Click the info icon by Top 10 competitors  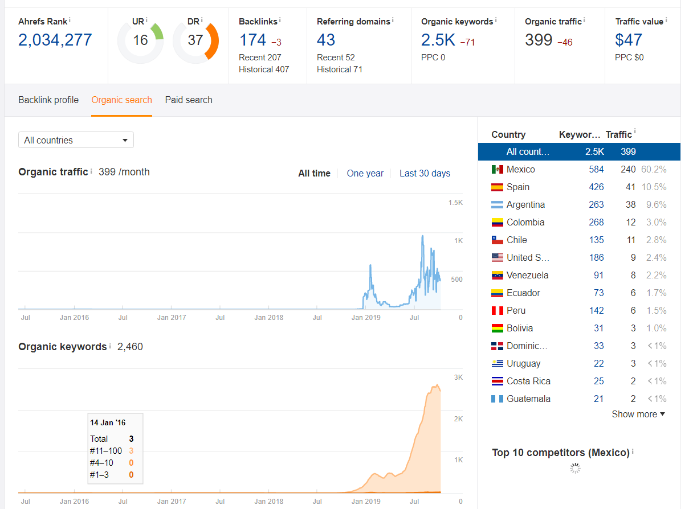tap(633, 451)
